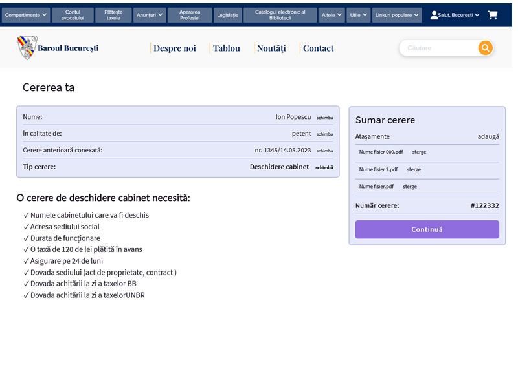Open the user account menu "Salut, Bucuresti"

click(455, 15)
